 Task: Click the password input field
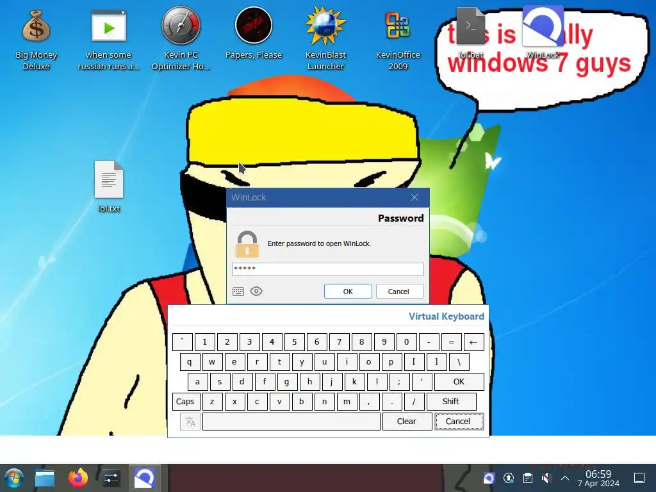pyautogui.click(x=327, y=269)
